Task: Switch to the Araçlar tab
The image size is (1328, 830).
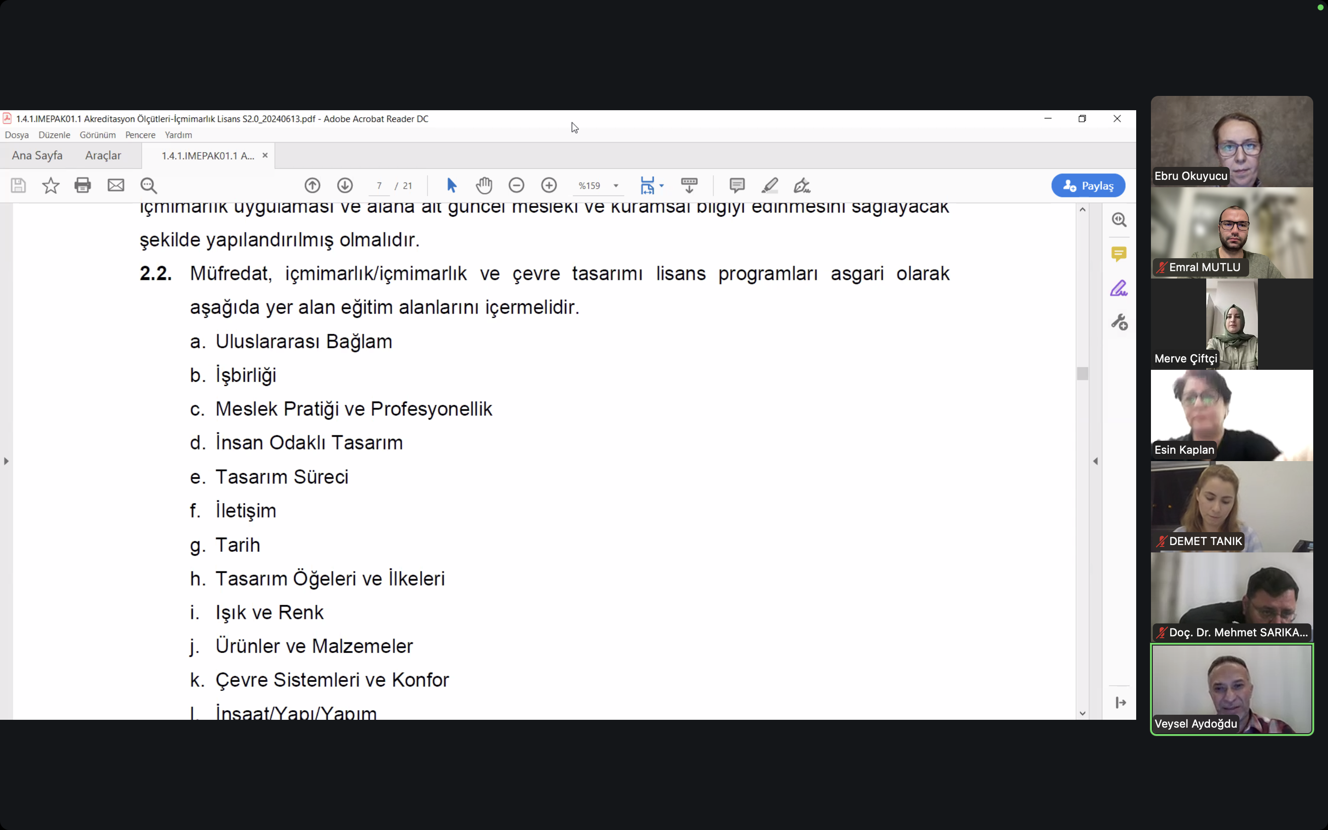Action: click(103, 156)
